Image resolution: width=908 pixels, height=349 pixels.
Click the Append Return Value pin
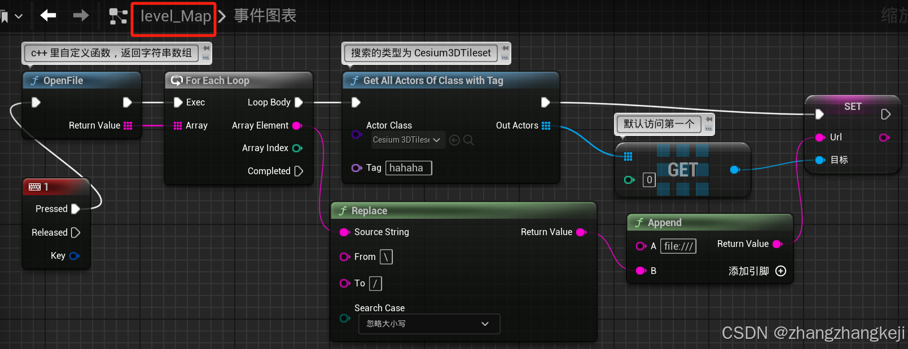click(x=778, y=244)
